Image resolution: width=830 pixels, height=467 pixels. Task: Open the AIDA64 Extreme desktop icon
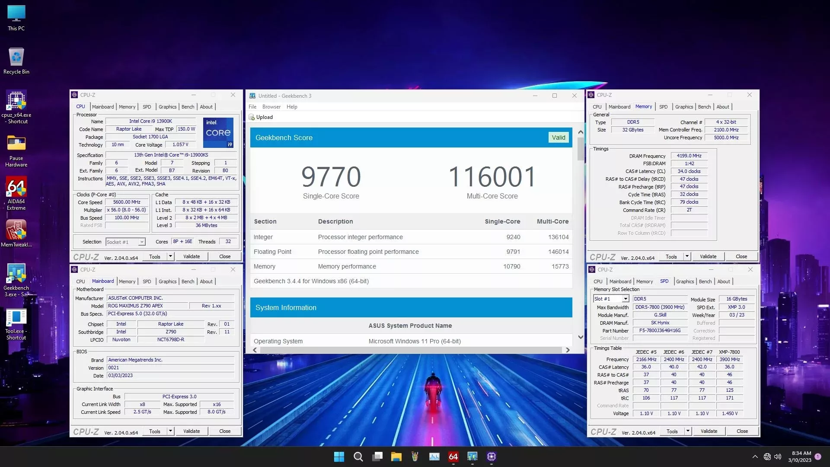pos(16,187)
